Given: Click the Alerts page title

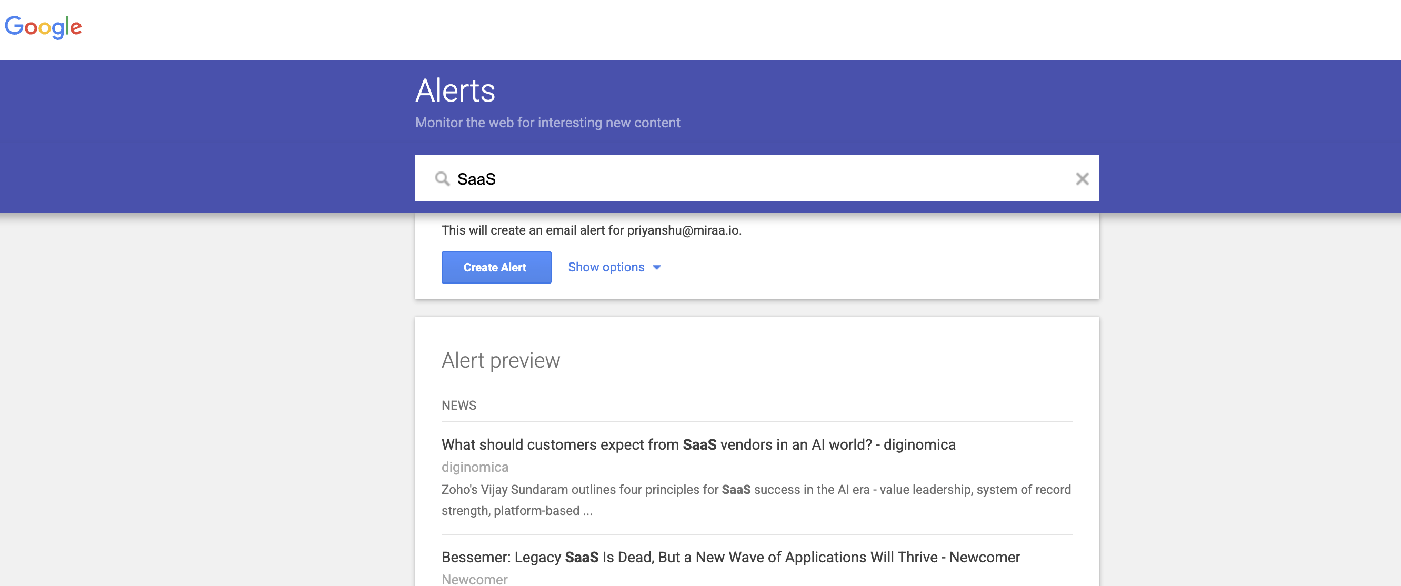Looking at the screenshot, I should coord(455,90).
